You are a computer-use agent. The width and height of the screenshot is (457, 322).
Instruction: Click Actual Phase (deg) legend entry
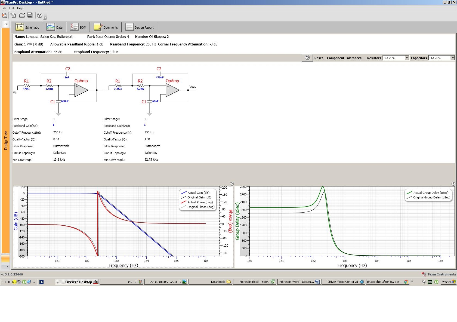[x=197, y=202]
